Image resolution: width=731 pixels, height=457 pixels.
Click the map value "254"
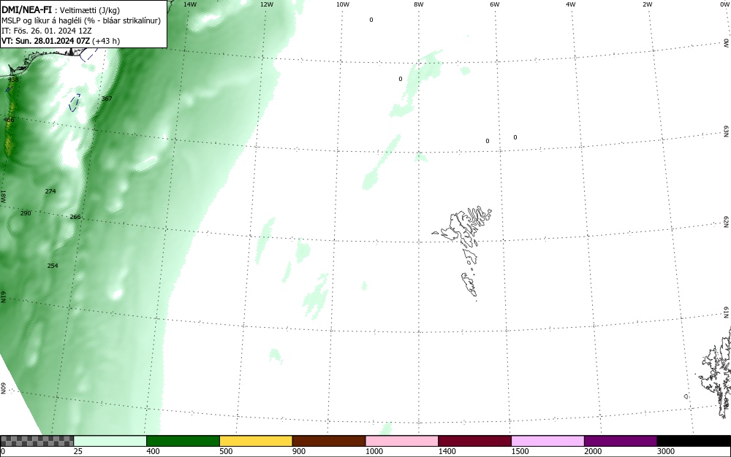click(53, 266)
